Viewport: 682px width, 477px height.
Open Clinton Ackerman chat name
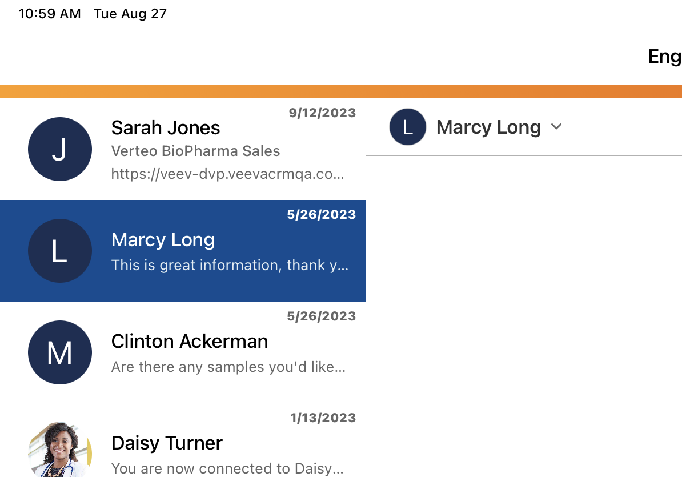tap(189, 341)
